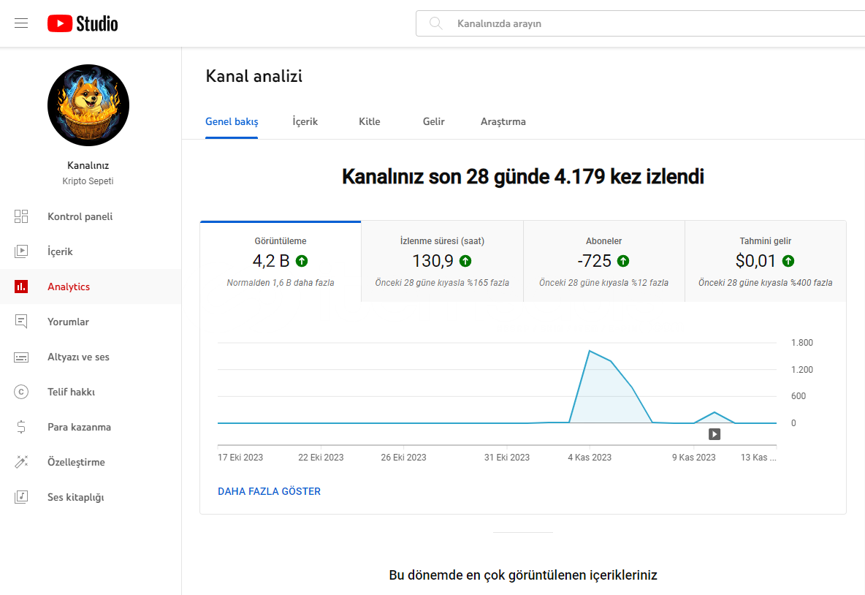865x595 pixels.
Task: Select the Analytics bar chart icon
Action: coord(21,287)
